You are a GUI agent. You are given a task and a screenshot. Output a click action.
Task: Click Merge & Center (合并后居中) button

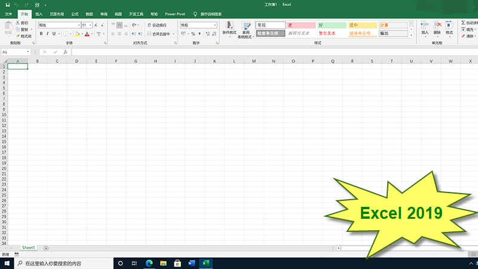[x=158, y=34]
